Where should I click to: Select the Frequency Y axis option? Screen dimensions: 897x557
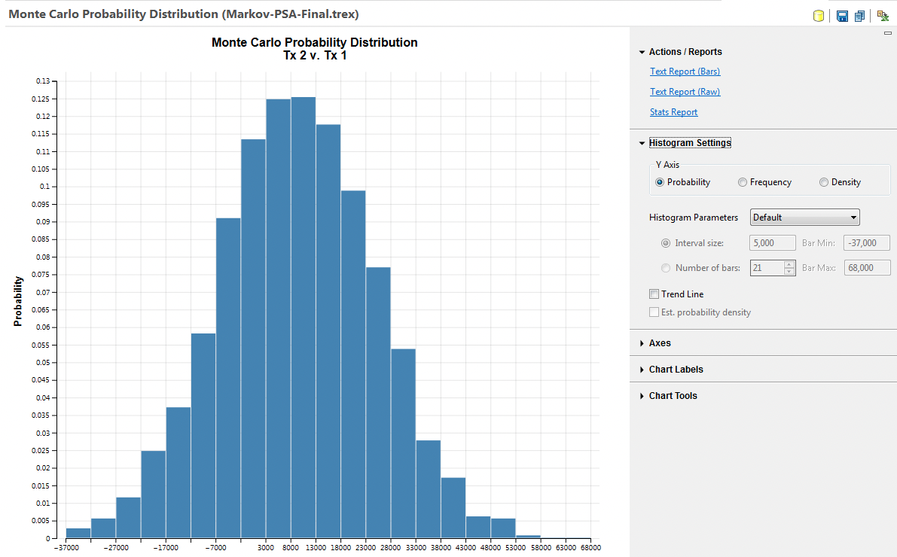[x=743, y=181]
